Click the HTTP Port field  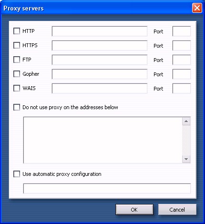pyautogui.click(x=182, y=31)
